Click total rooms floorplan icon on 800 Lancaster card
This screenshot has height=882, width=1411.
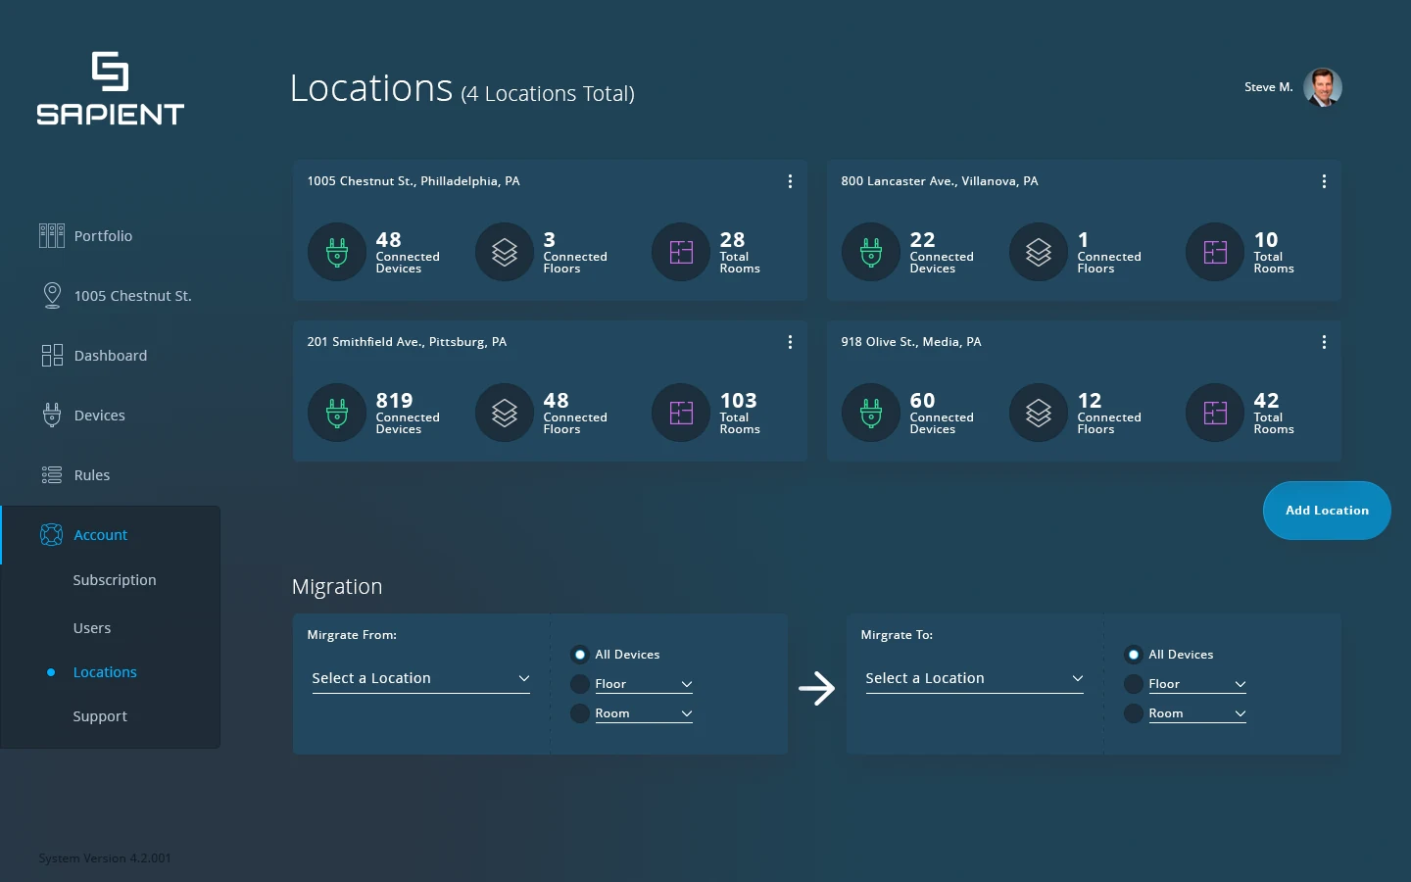(1215, 252)
